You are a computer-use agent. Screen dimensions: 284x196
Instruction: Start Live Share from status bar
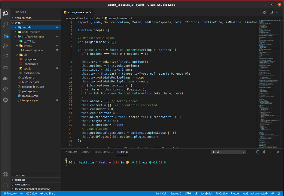[48, 194]
